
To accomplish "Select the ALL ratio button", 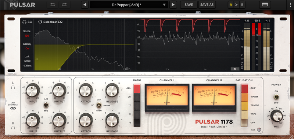I will (137, 88).
